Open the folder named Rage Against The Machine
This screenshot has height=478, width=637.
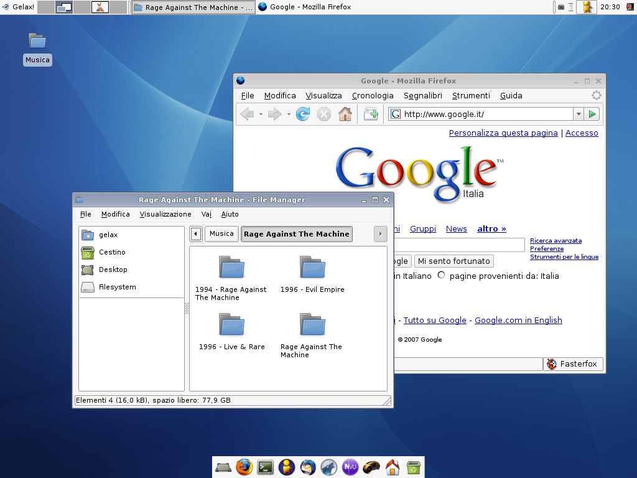312,335
